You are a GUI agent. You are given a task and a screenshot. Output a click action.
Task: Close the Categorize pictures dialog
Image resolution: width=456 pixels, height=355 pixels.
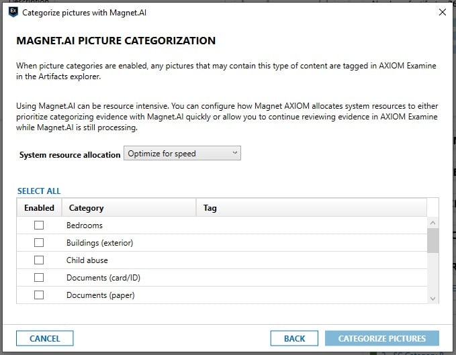tap(443, 12)
